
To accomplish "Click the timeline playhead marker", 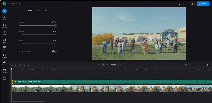I will pos(12,69).
